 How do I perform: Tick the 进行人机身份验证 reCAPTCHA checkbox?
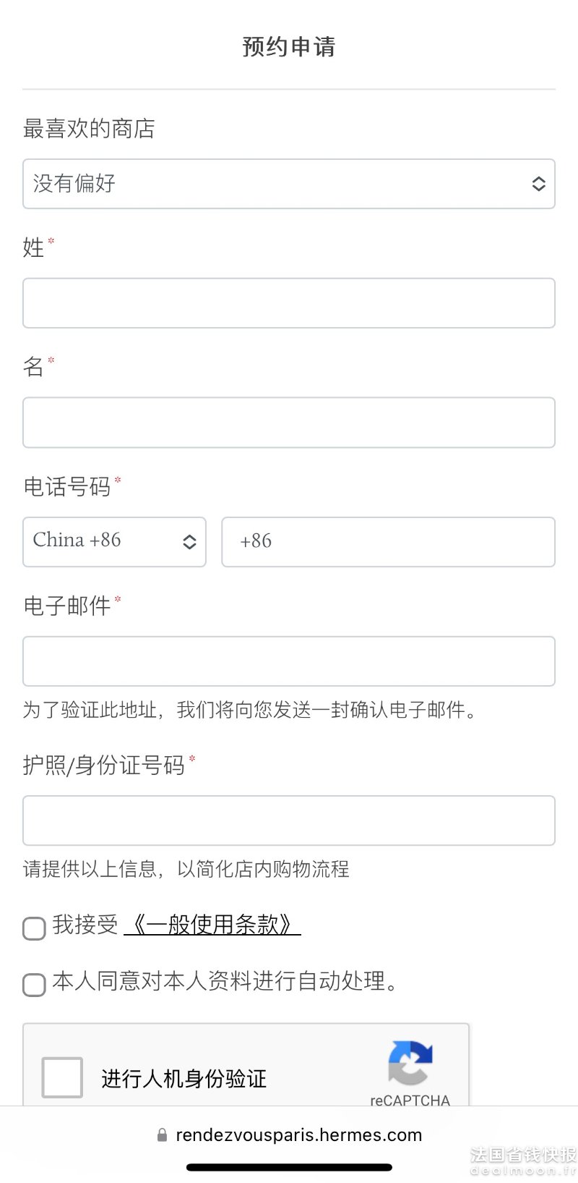click(x=62, y=1077)
